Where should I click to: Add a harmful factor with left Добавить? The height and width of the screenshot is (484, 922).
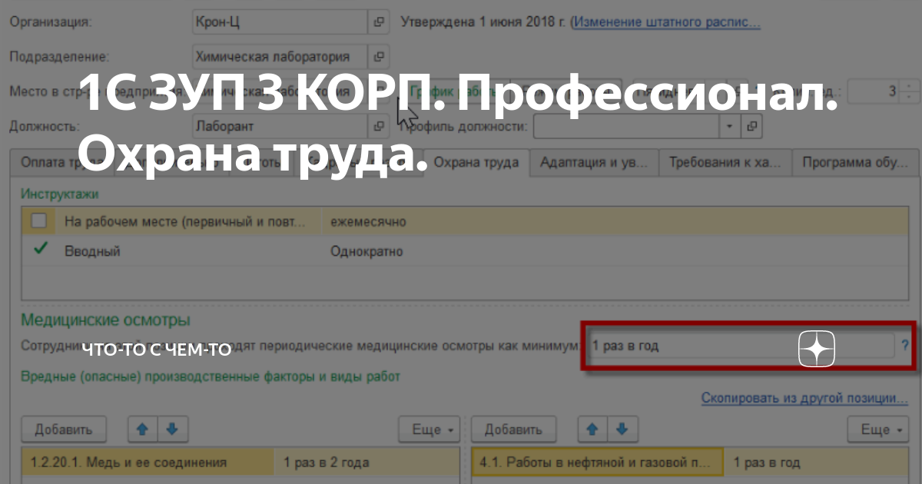click(x=64, y=429)
